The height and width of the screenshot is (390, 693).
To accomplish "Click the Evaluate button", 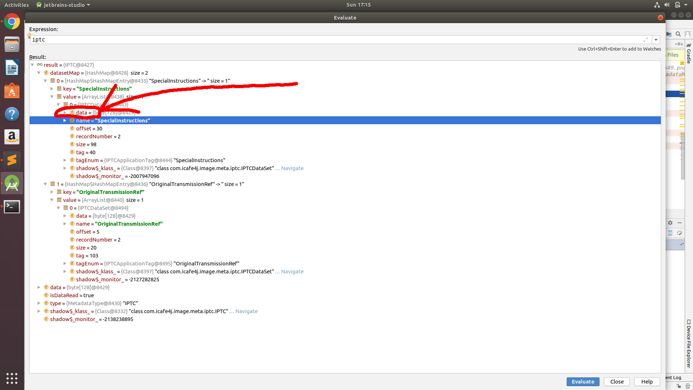I will click(583, 382).
